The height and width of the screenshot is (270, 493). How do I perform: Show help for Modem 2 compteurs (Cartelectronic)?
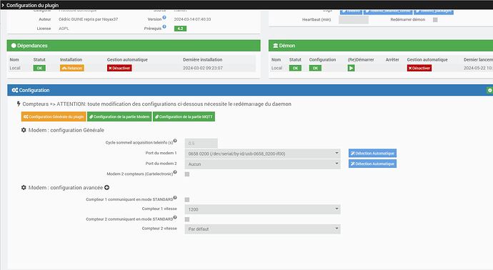175,172
